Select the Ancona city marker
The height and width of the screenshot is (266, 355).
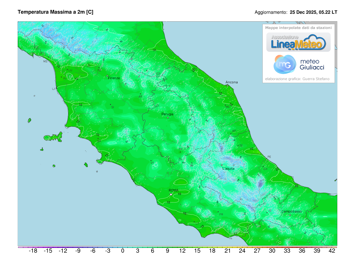coord(227,85)
